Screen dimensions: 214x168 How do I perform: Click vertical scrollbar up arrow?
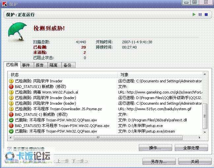pyautogui.click(x=205, y=74)
